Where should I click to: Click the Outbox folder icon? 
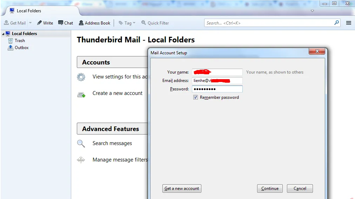click(11, 48)
